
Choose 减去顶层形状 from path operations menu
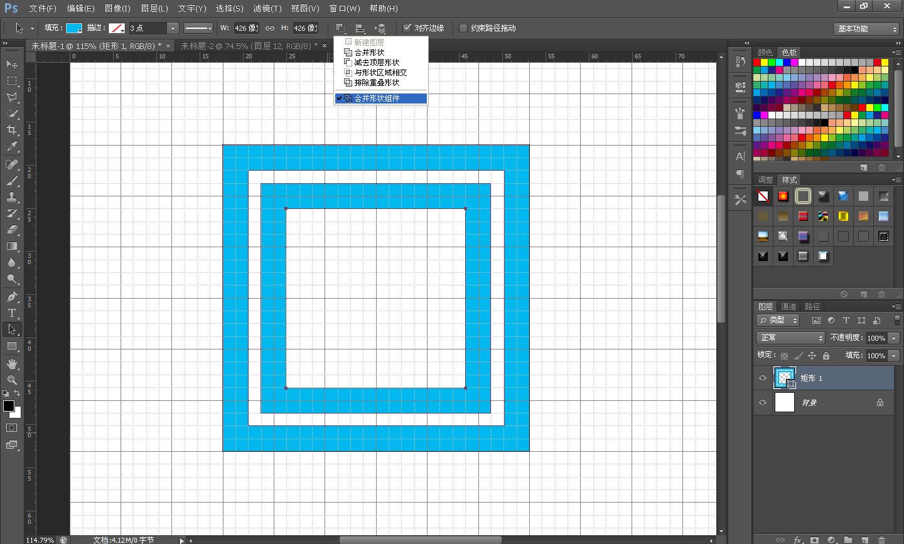376,63
